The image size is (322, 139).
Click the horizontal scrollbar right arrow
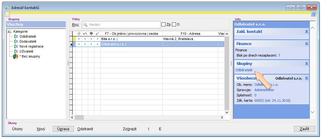tap(222, 118)
